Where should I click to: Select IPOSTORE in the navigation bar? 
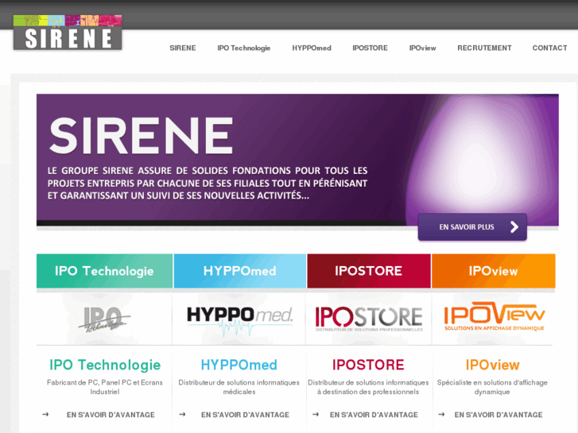[x=370, y=48]
